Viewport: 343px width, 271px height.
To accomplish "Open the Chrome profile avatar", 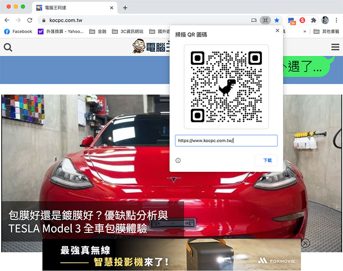I will tap(325, 20).
